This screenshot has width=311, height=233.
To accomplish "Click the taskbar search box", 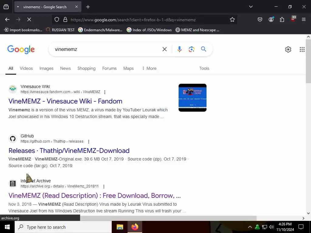I will point(63,227).
